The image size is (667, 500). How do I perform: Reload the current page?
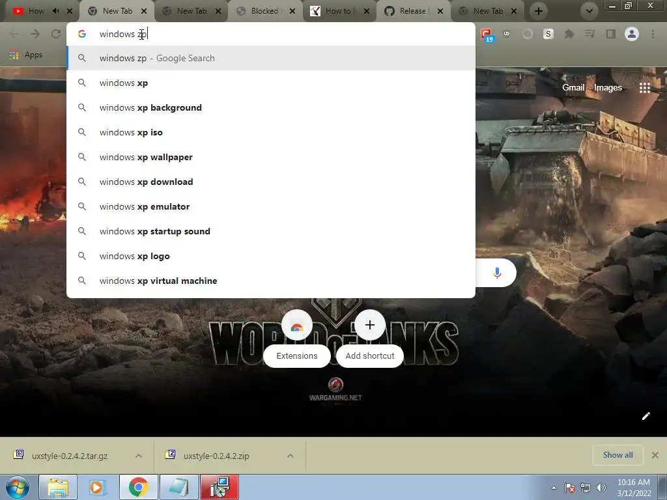point(56,34)
